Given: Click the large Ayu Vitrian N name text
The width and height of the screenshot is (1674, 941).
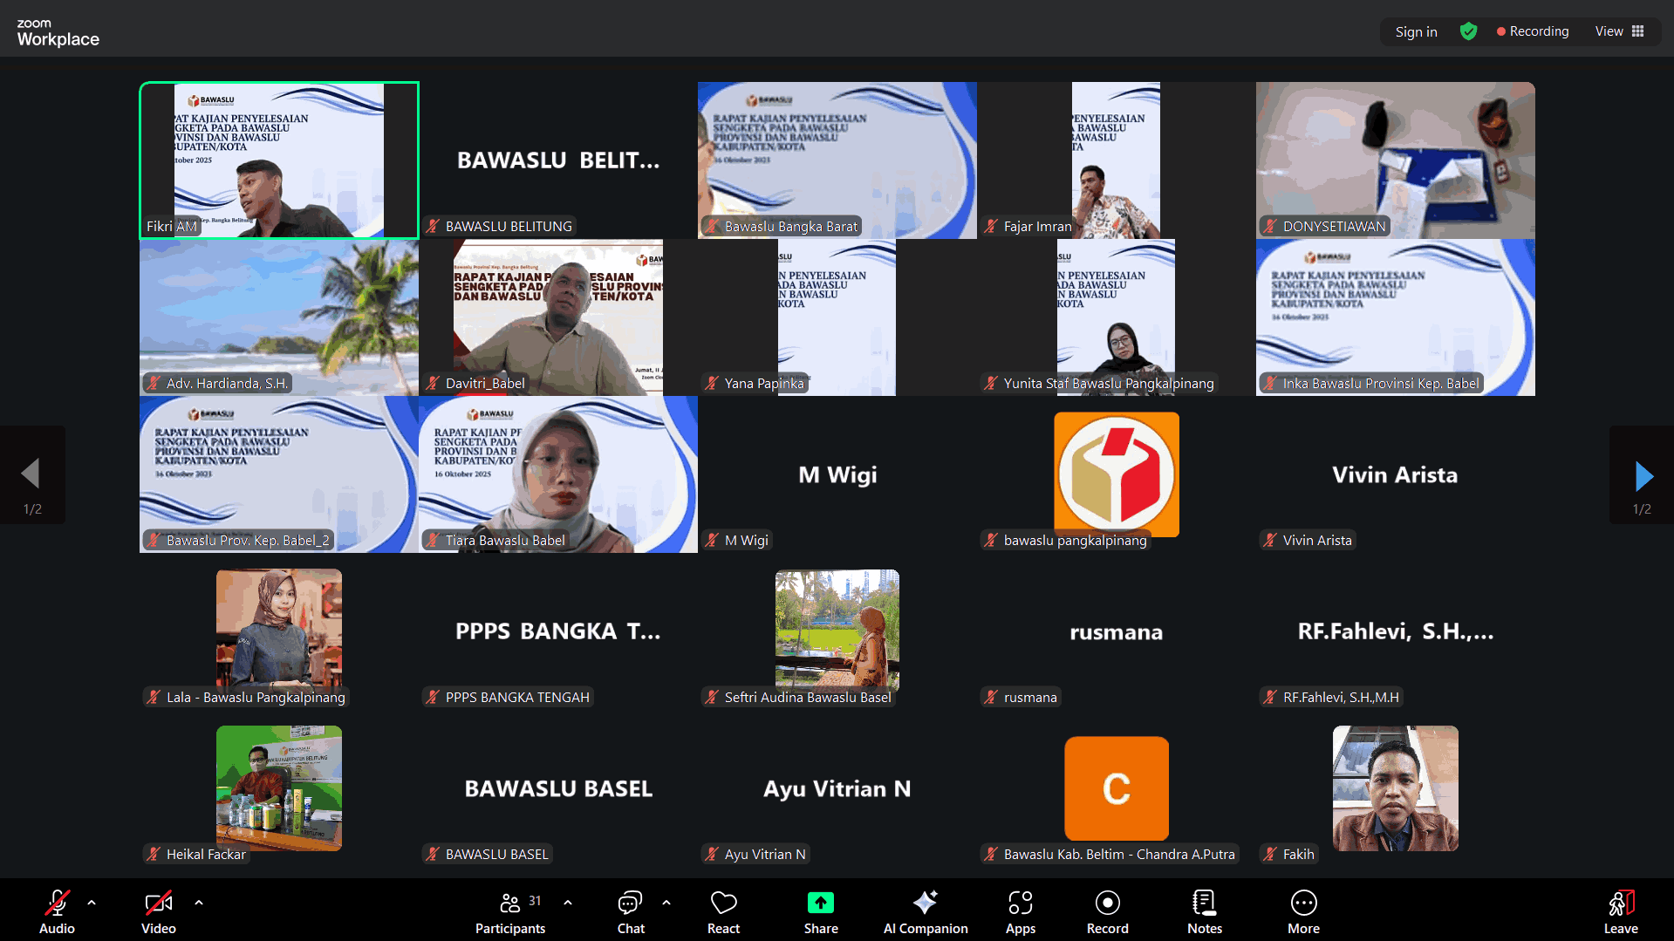Looking at the screenshot, I should 837,789.
